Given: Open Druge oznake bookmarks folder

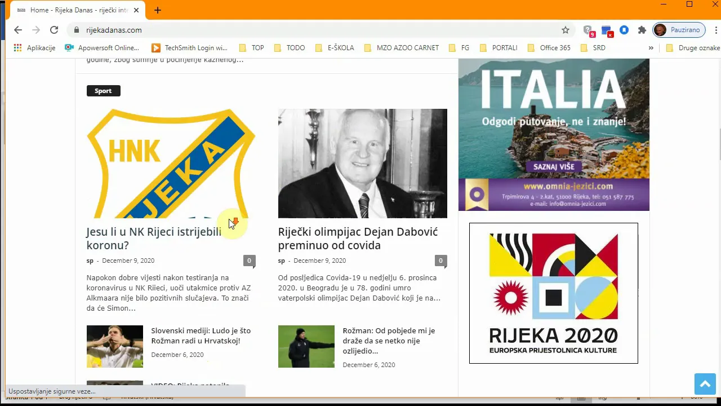Looking at the screenshot, I should [693, 48].
